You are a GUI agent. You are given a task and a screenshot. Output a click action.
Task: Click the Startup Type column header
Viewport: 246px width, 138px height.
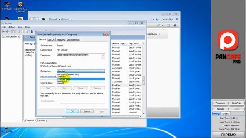[x=118, y=44]
